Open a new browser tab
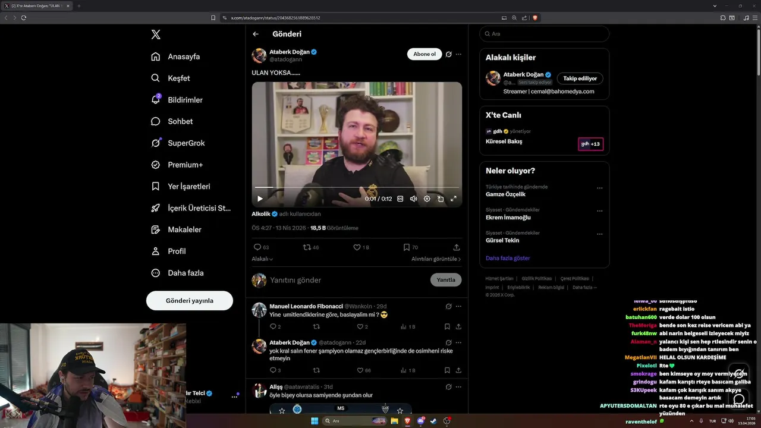This screenshot has height=428, width=761. [x=78, y=6]
